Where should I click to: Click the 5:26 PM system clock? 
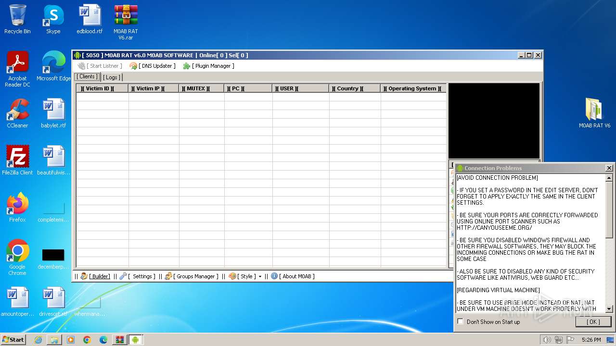point(591,340)
